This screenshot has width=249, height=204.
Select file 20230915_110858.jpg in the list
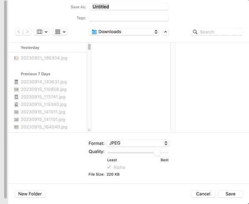point(44,89)
